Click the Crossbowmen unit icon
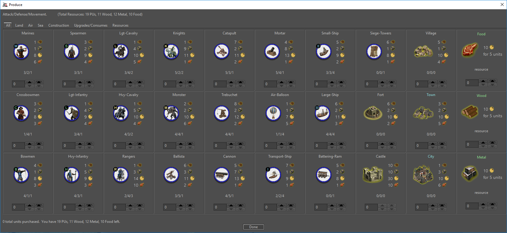Screen dimensions: 507x233 pyautogui.click(x=21, y=113)
